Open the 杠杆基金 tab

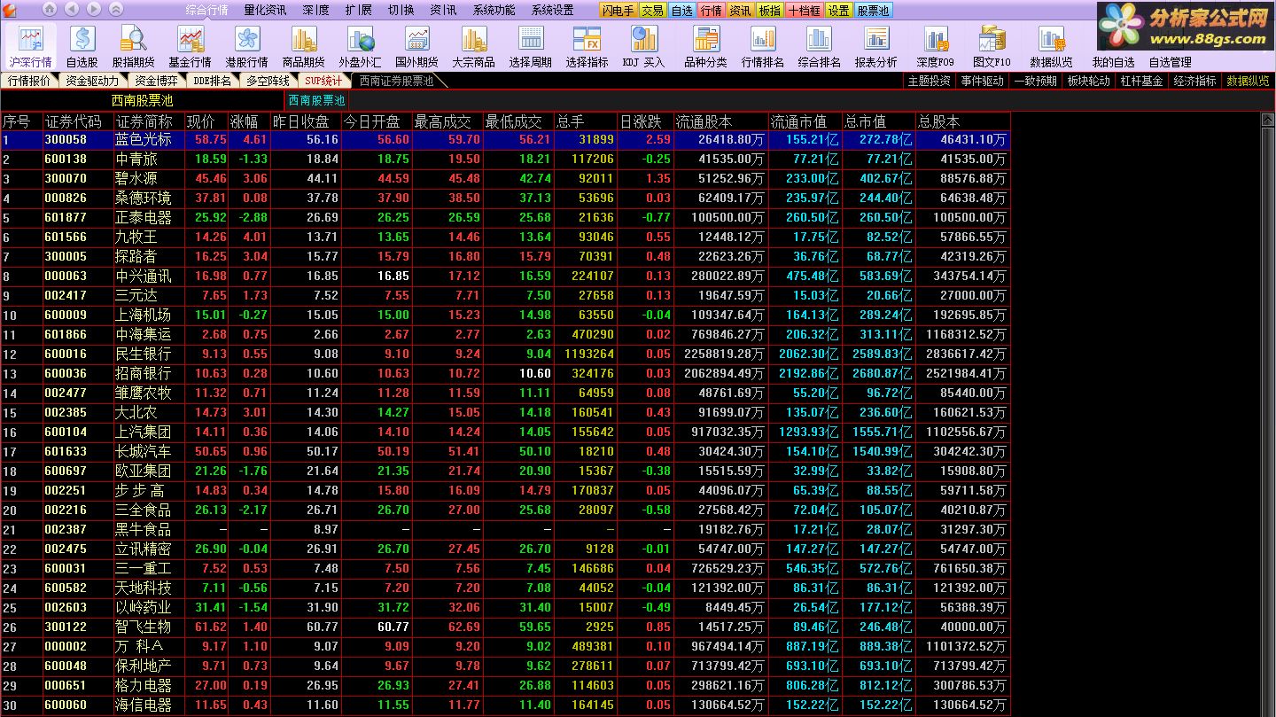coord(1141,81)
